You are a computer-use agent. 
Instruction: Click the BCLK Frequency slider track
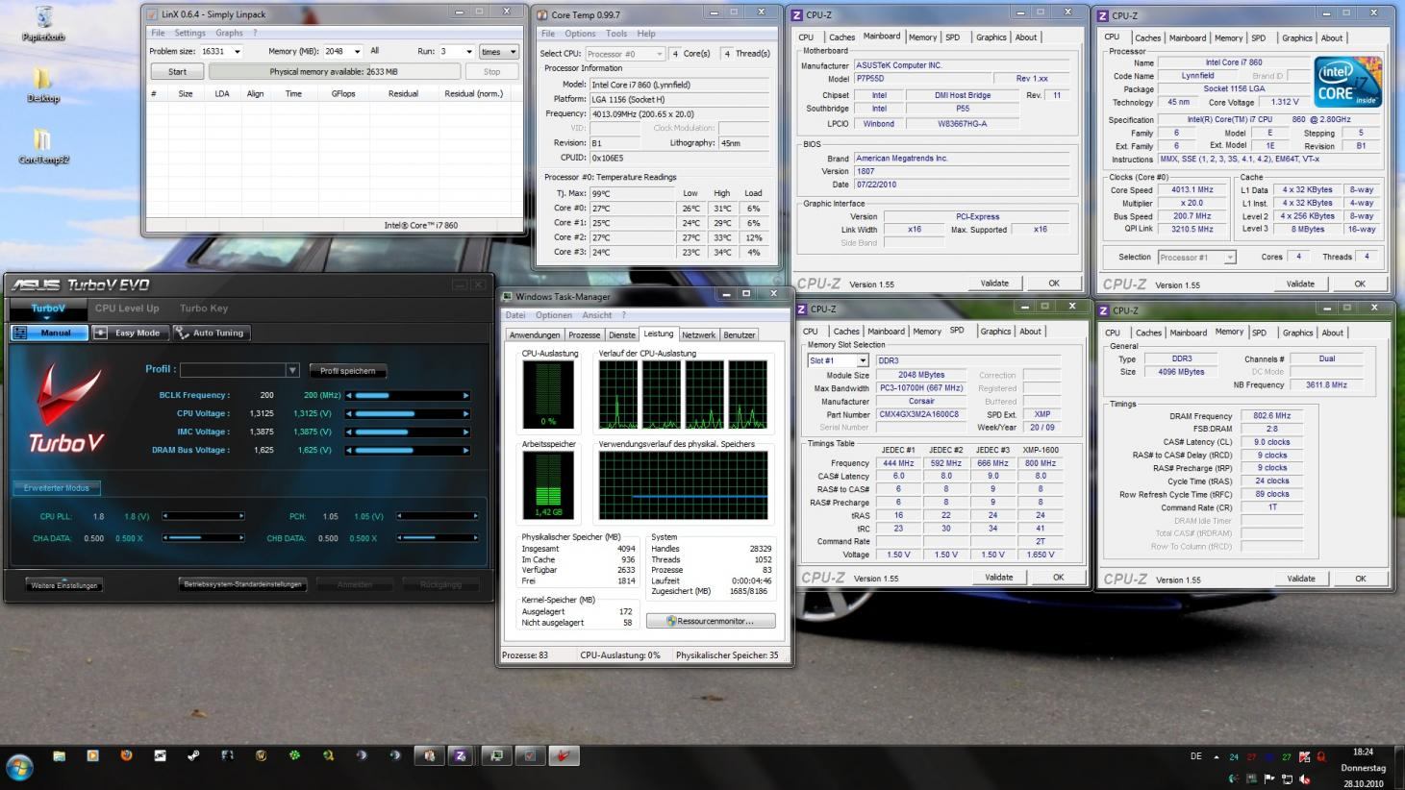click(408, 395)
